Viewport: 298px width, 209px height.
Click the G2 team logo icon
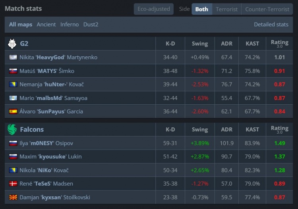click(12, 44)
